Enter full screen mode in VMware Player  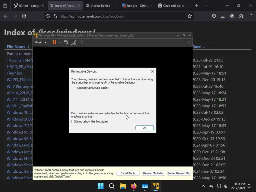[x=73, y=42]
